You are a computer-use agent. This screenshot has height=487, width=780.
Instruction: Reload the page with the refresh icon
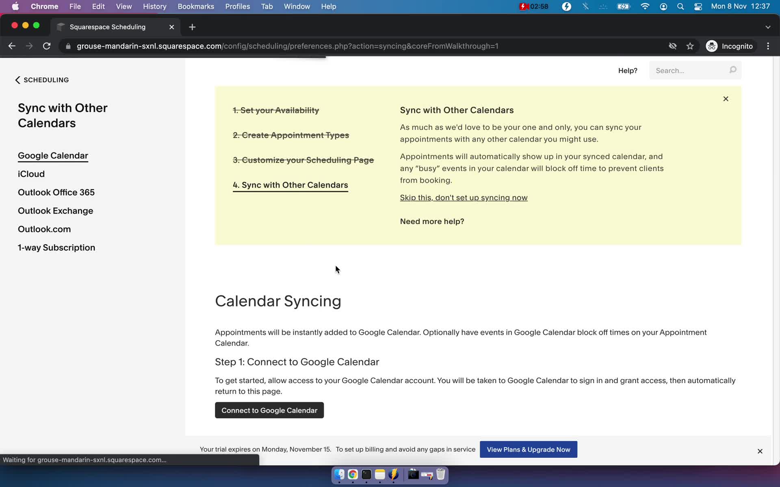47,46
